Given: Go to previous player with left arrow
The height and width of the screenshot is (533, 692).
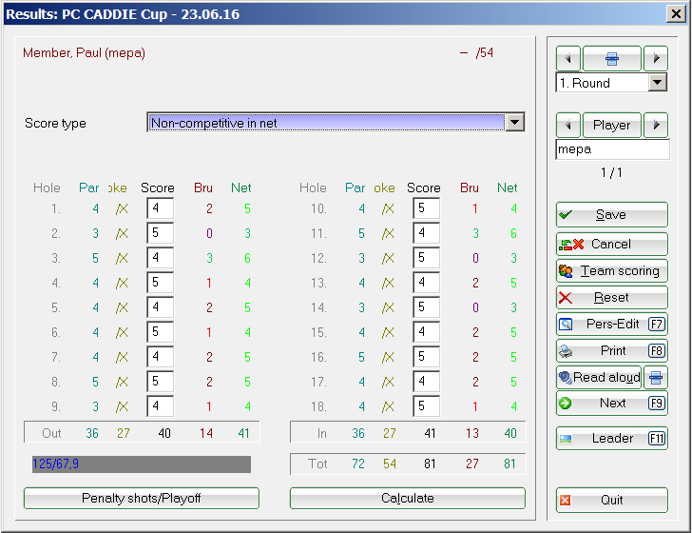Looking at the screenshot, I should click(568, 125).
